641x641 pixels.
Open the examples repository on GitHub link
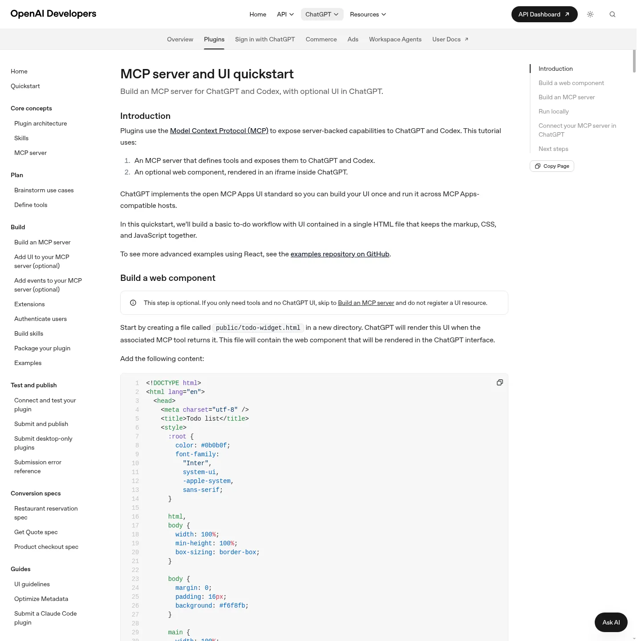click(340, 254)
